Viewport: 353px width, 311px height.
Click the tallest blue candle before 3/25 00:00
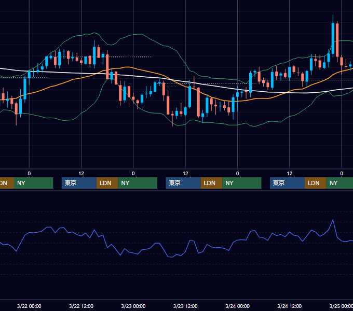coord(333,38)
